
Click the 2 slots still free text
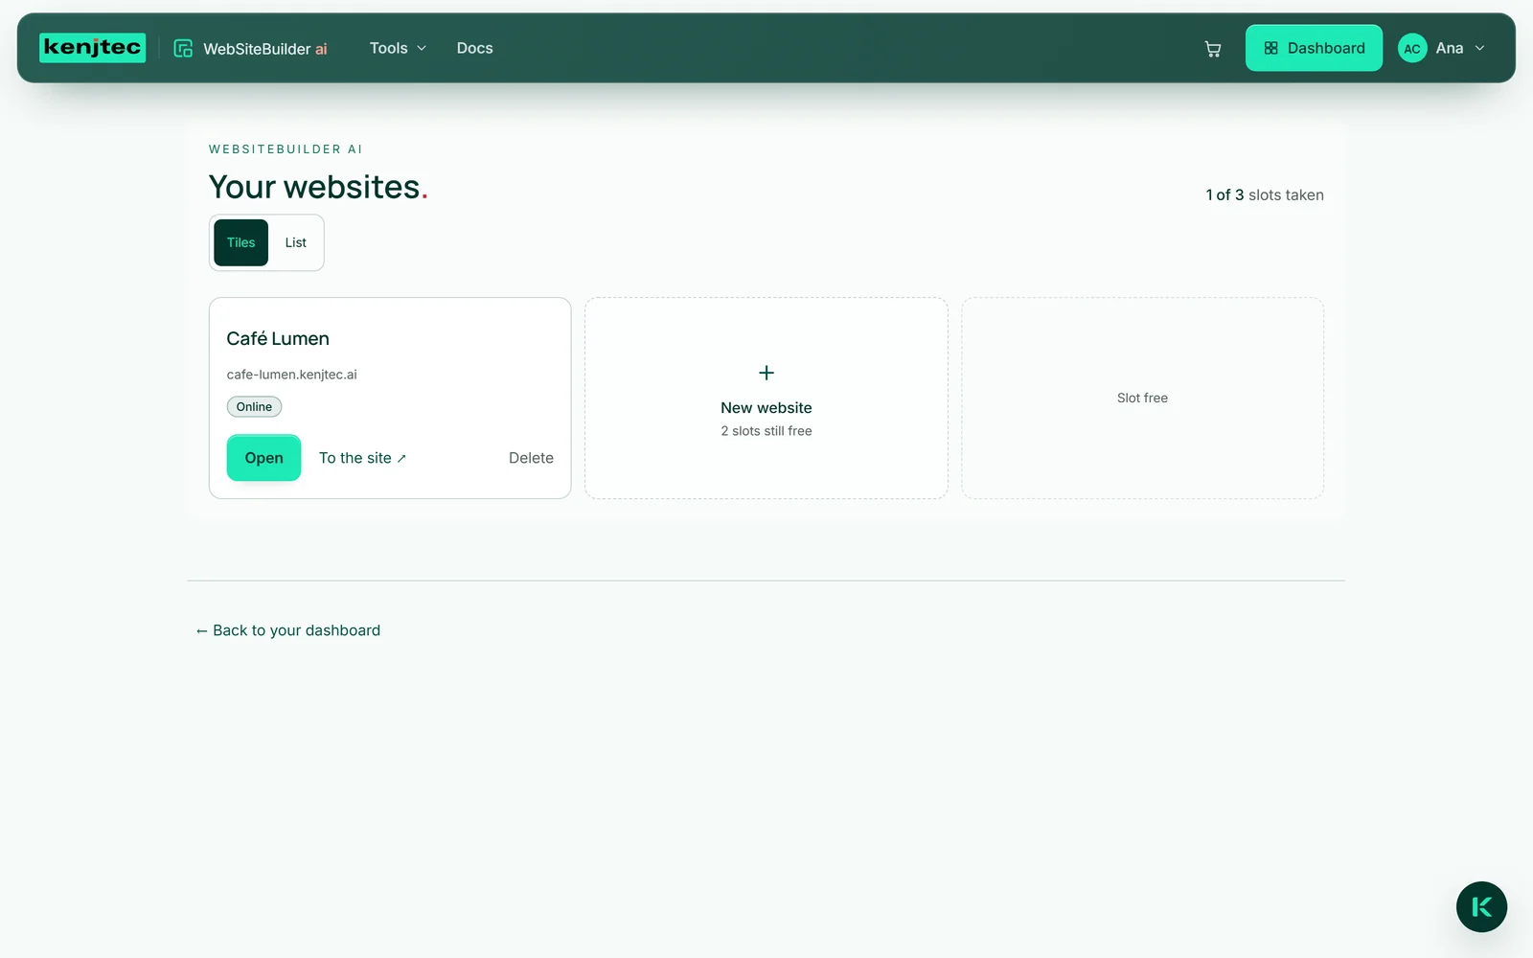pos(766,431)
